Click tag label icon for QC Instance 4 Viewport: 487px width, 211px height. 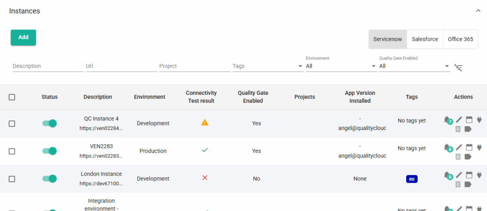click(468, 128)
